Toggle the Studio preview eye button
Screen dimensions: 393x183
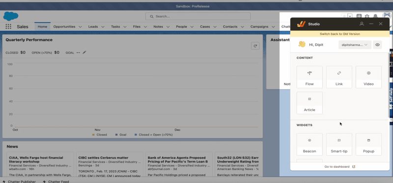(x=377, y=45)
